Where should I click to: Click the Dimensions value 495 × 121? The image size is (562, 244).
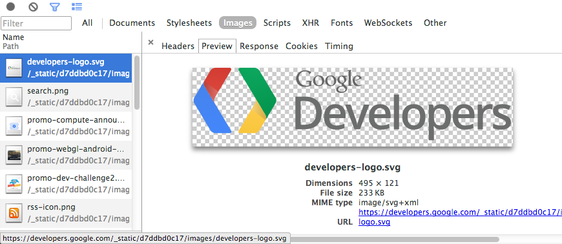(x=379, y=183)
